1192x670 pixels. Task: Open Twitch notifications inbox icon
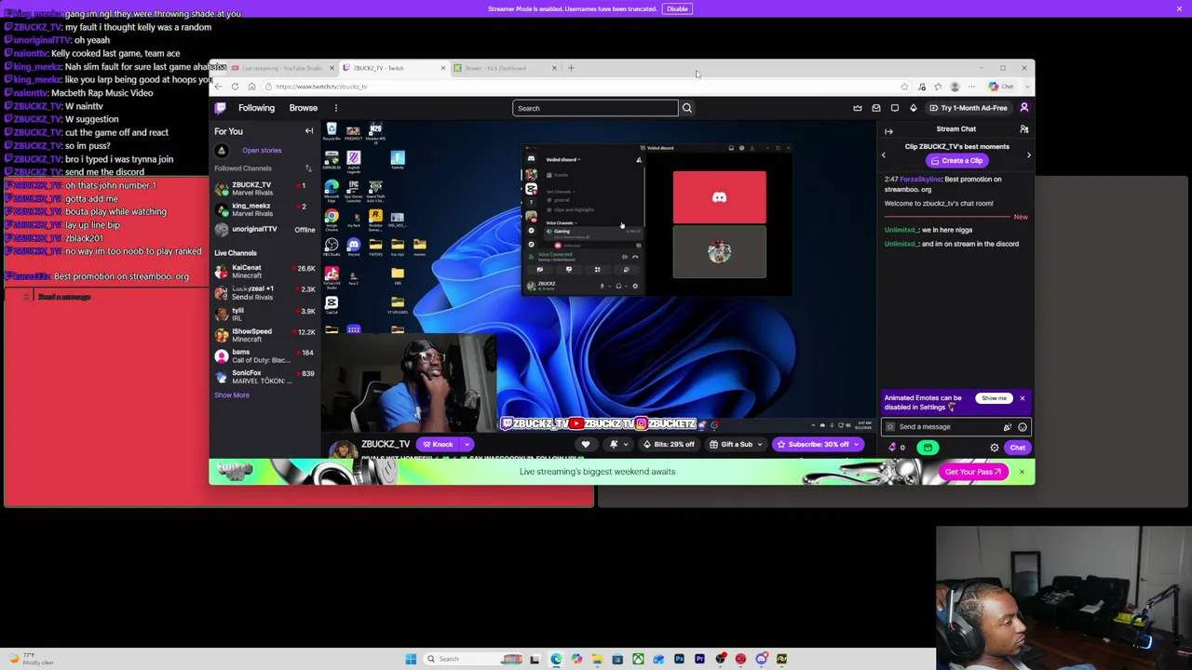tap(876, 108)
